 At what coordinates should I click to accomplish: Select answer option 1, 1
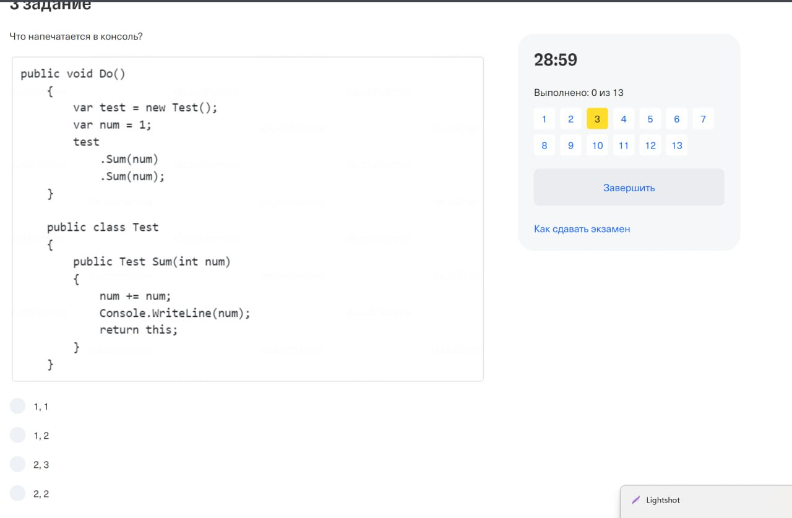pos(18,406)
